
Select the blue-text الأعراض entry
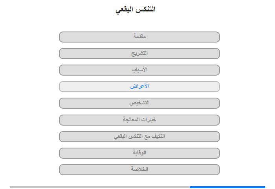(x=139, y=87)
